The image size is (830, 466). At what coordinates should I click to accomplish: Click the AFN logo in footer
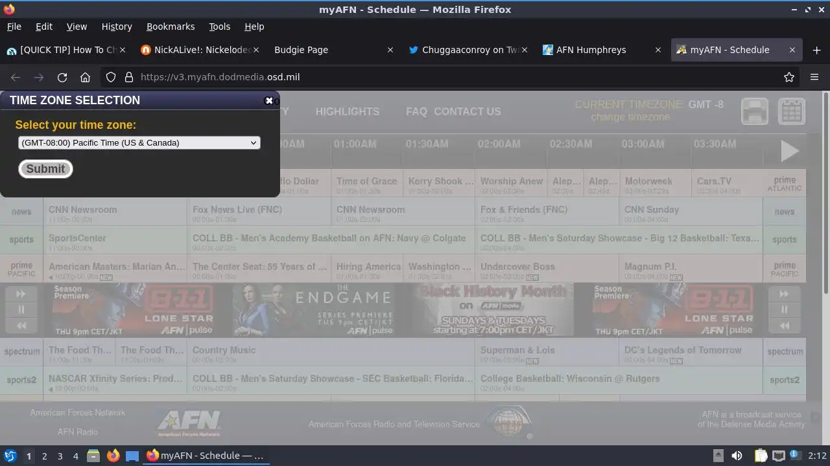188,424
